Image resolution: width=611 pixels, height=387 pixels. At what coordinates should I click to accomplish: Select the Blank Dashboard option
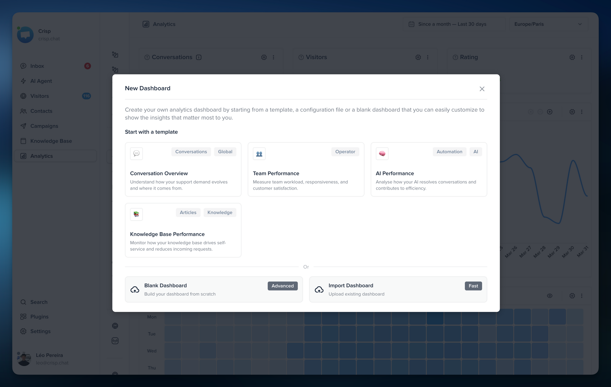pyautogui.click(x=214, y=289)
